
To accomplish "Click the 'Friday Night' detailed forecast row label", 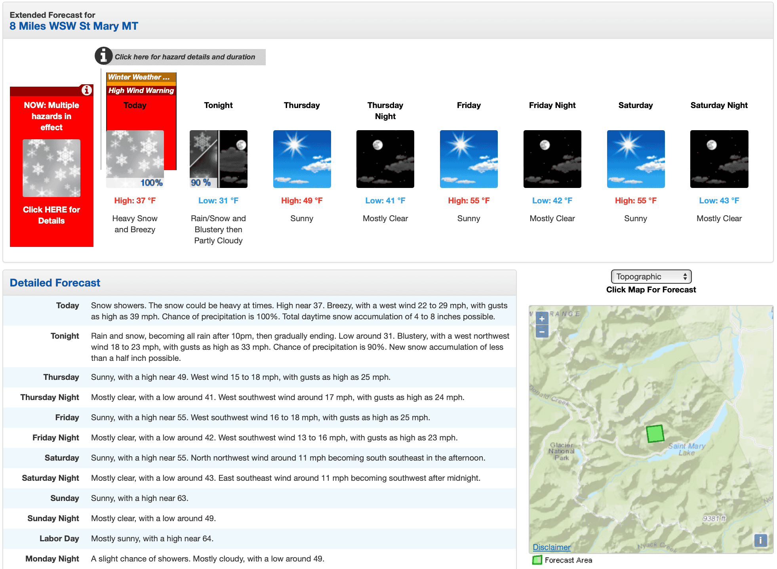I will [56, 438].
